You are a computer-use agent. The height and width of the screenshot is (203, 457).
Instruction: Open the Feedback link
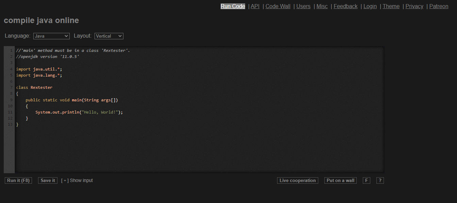point(345,6)
